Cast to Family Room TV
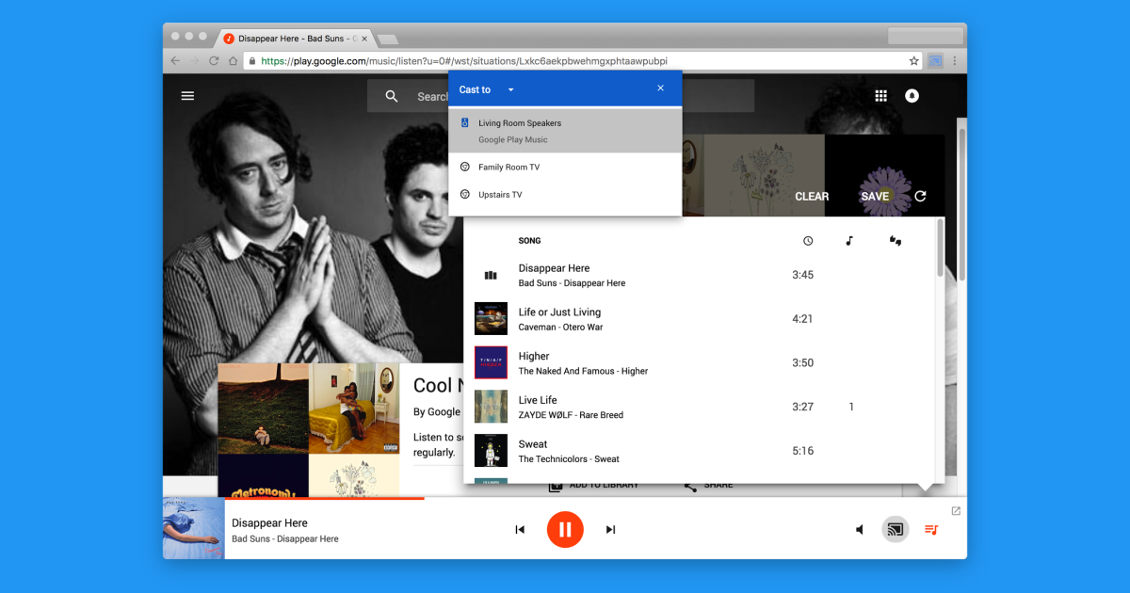The height and width of the screenshot is (593, 1130). 565,167
